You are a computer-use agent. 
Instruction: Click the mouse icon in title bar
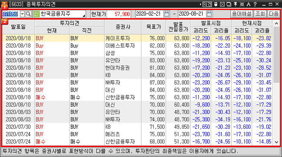216,4
